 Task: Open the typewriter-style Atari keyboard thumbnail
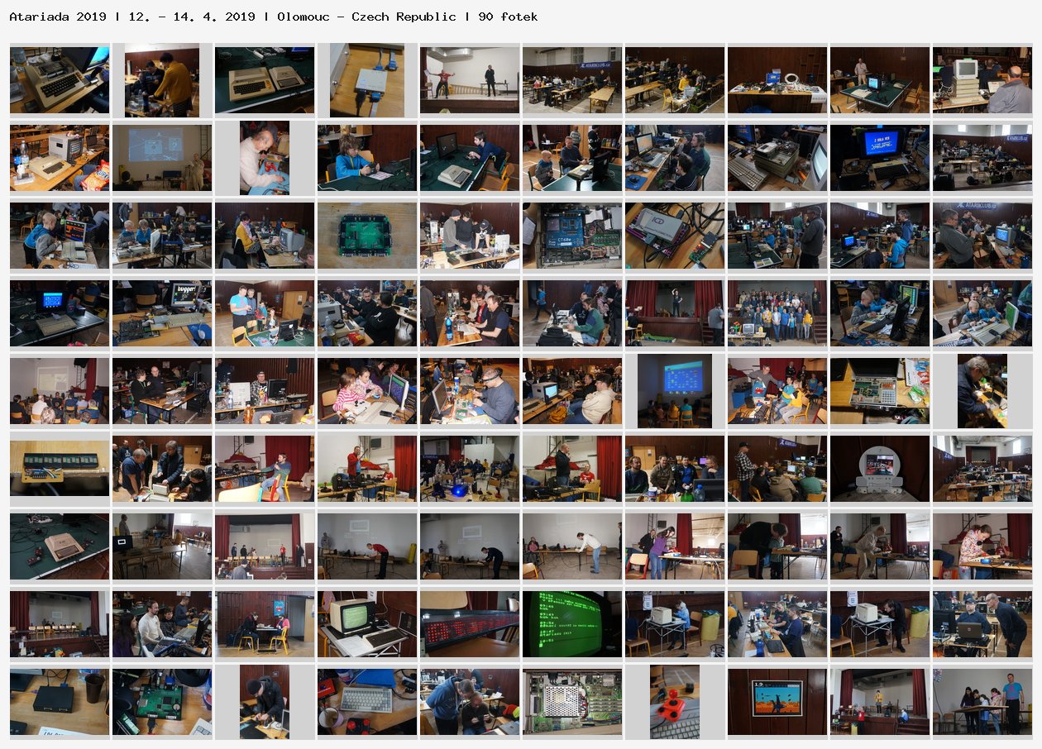point(60,80)
